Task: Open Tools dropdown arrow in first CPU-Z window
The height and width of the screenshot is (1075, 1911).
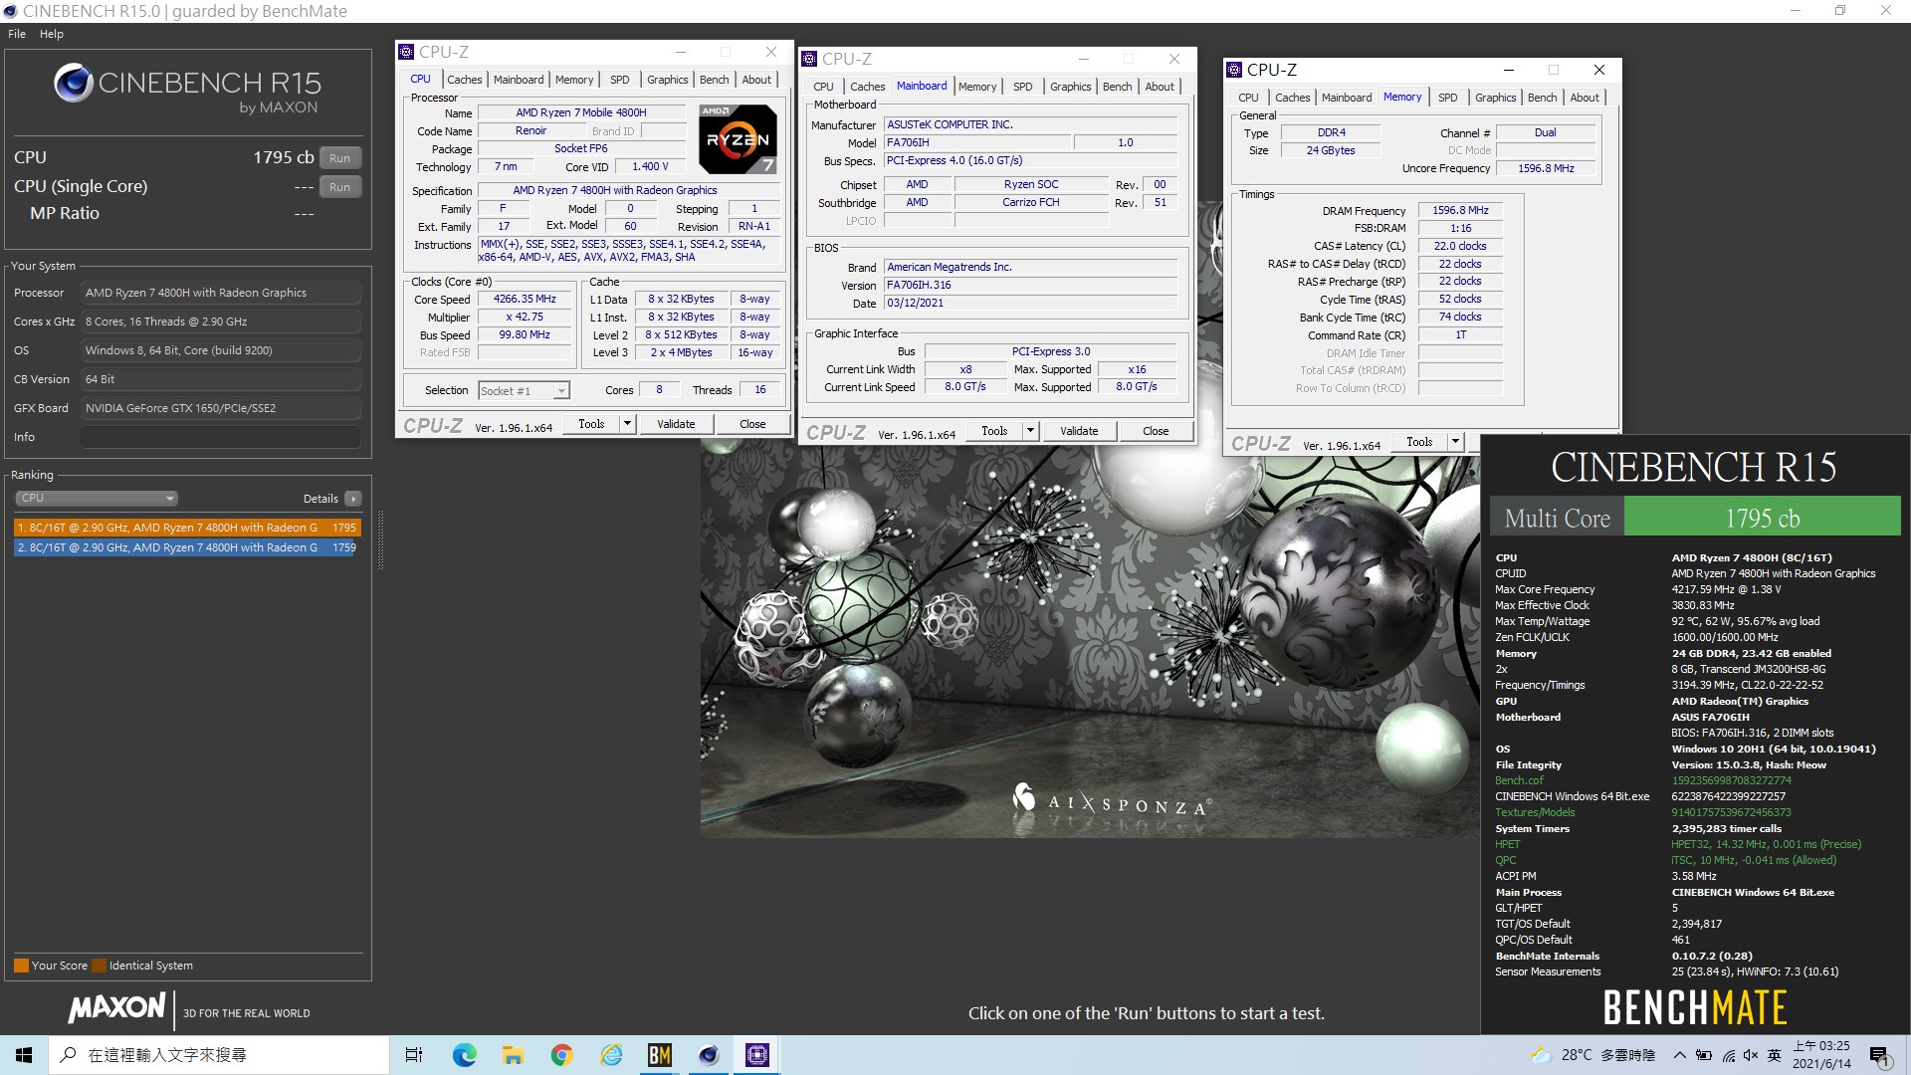Action: 627,424
